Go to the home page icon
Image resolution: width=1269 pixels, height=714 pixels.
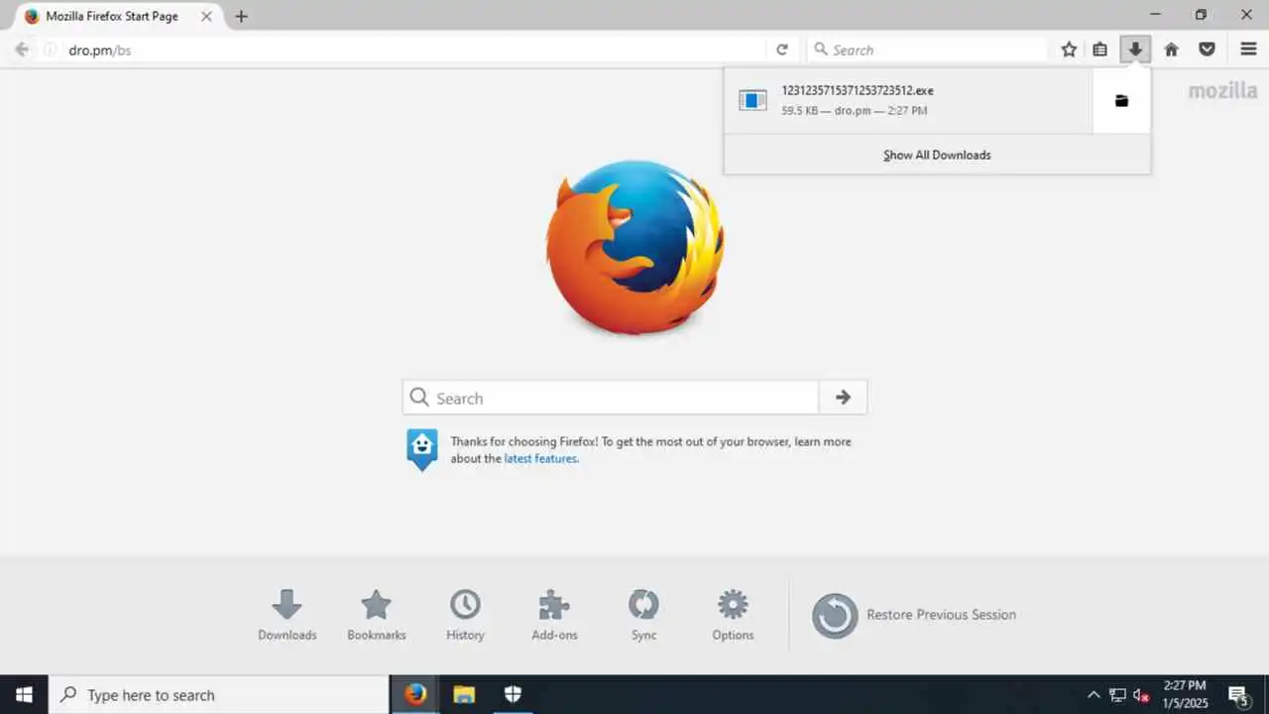tap(1171, 50)
